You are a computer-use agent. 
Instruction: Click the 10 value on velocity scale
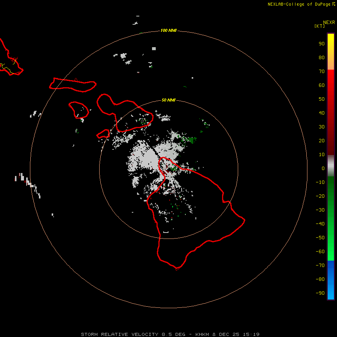click(x=322, y=155)
